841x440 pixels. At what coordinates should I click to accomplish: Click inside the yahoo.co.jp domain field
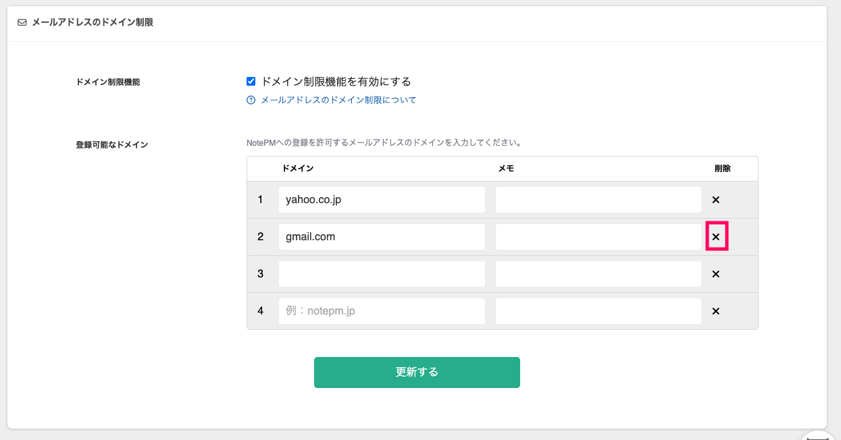382,199
